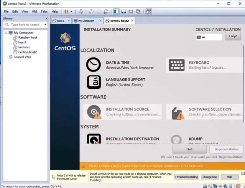Click the us keyboard layout indicator
The image size is (245, 188).
point(209,37)
